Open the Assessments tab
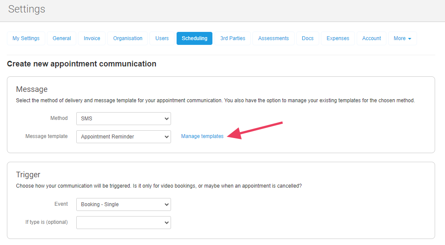Viewport: 445px width, 245px height. [273, 38]
